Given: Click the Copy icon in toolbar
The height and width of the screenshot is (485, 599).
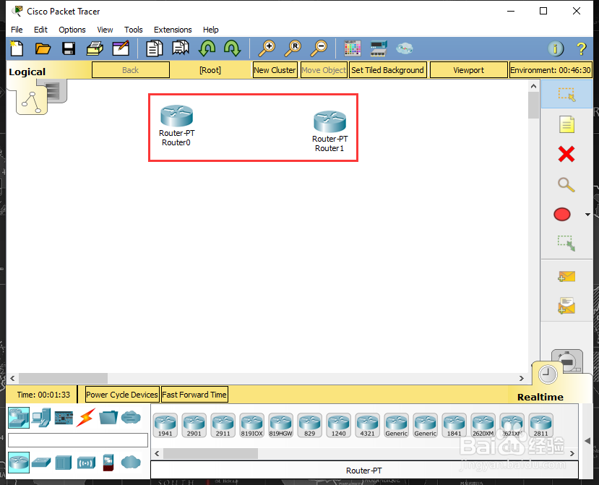Looking at the screenshot, I should click(155, 48).
